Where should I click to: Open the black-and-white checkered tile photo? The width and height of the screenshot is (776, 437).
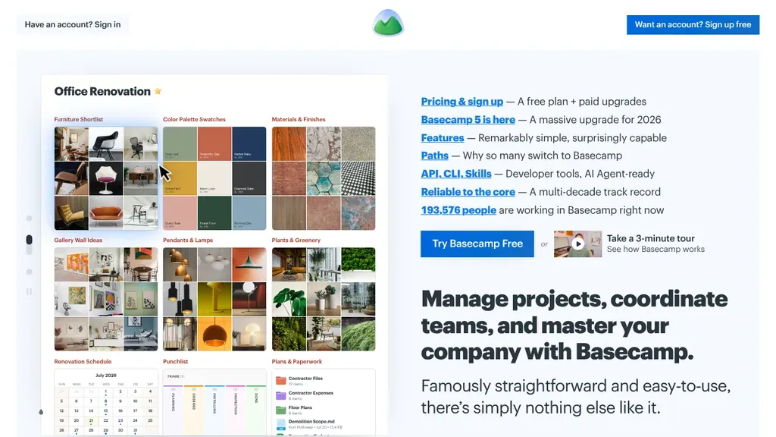click(358, 178)
